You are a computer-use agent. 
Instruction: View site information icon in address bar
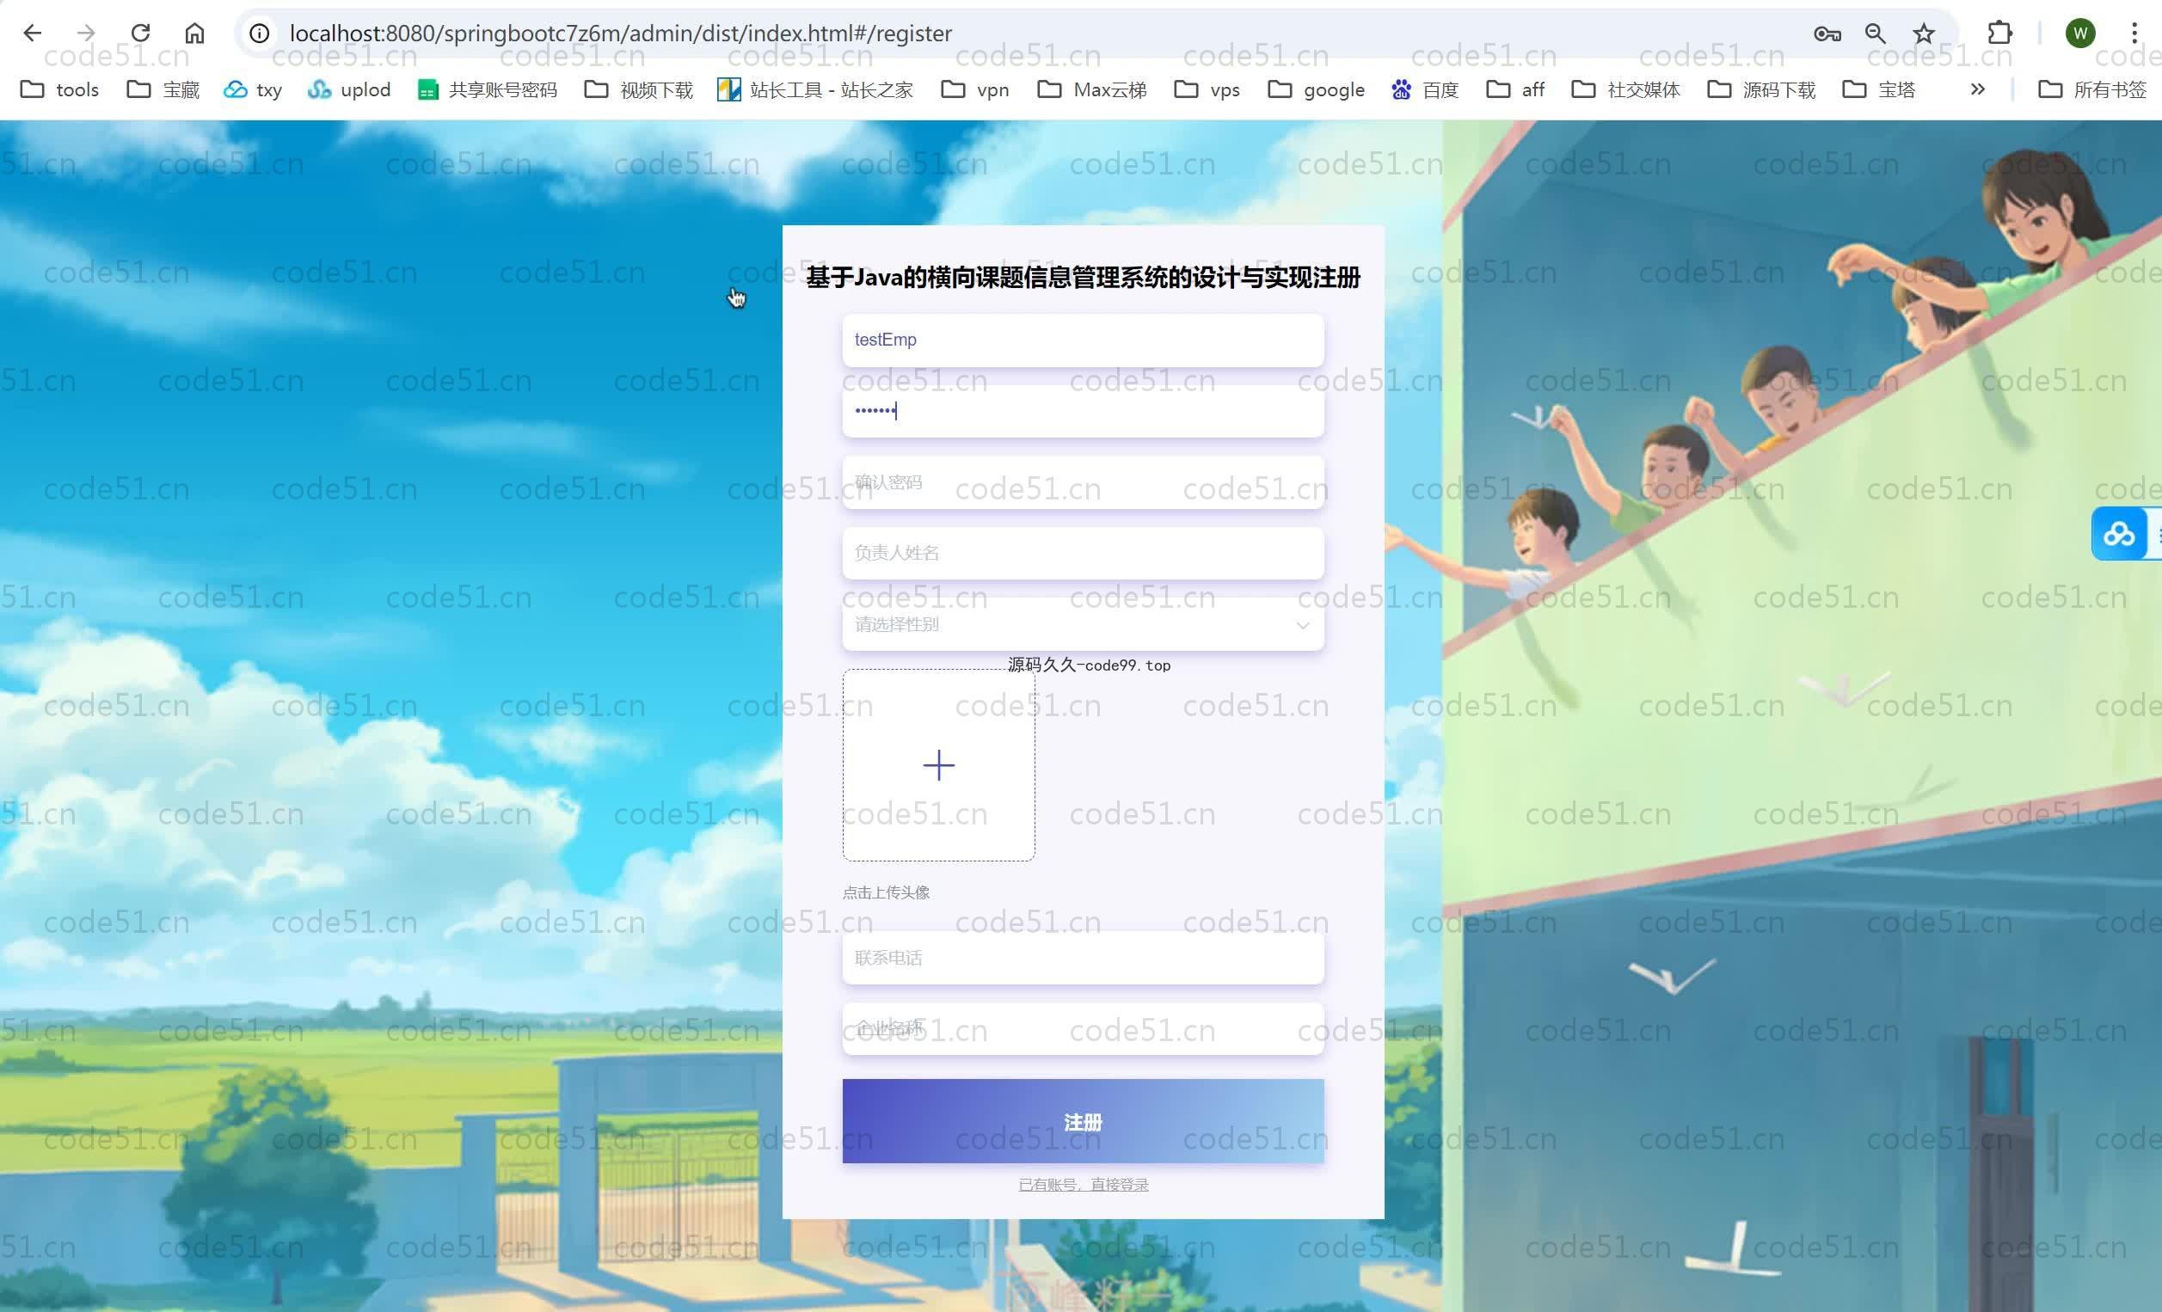pos(259,34)
